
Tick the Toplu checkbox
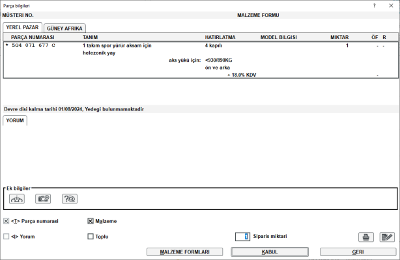point(91,237)
